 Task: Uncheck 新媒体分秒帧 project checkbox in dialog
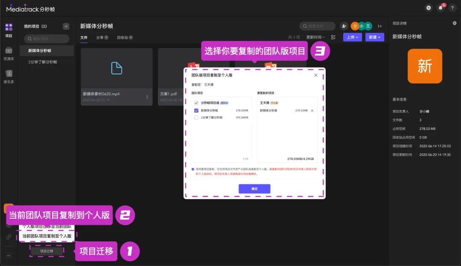point(196,111)
